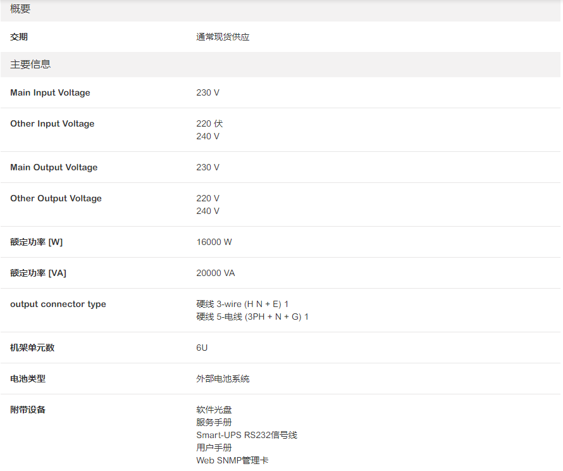Viewport: 563px width, 471px height.
Task: Click the Smart-UPS RS232信号线 item
Action: coord(246,436)
